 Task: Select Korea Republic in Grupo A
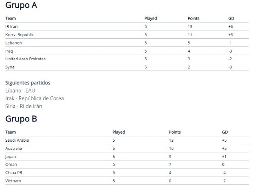pos(19,34)
